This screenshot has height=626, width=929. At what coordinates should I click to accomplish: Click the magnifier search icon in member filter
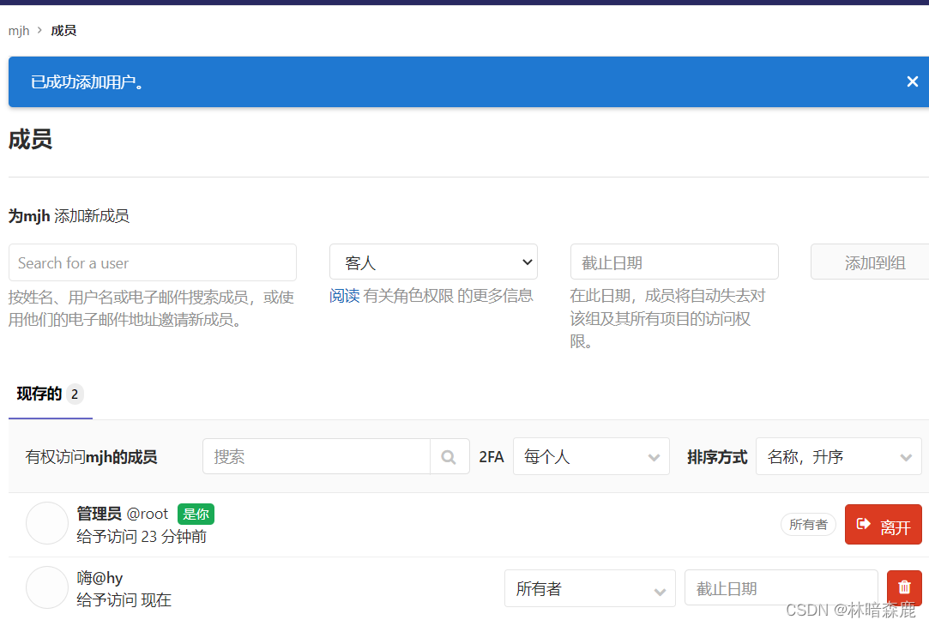point(449,456)
